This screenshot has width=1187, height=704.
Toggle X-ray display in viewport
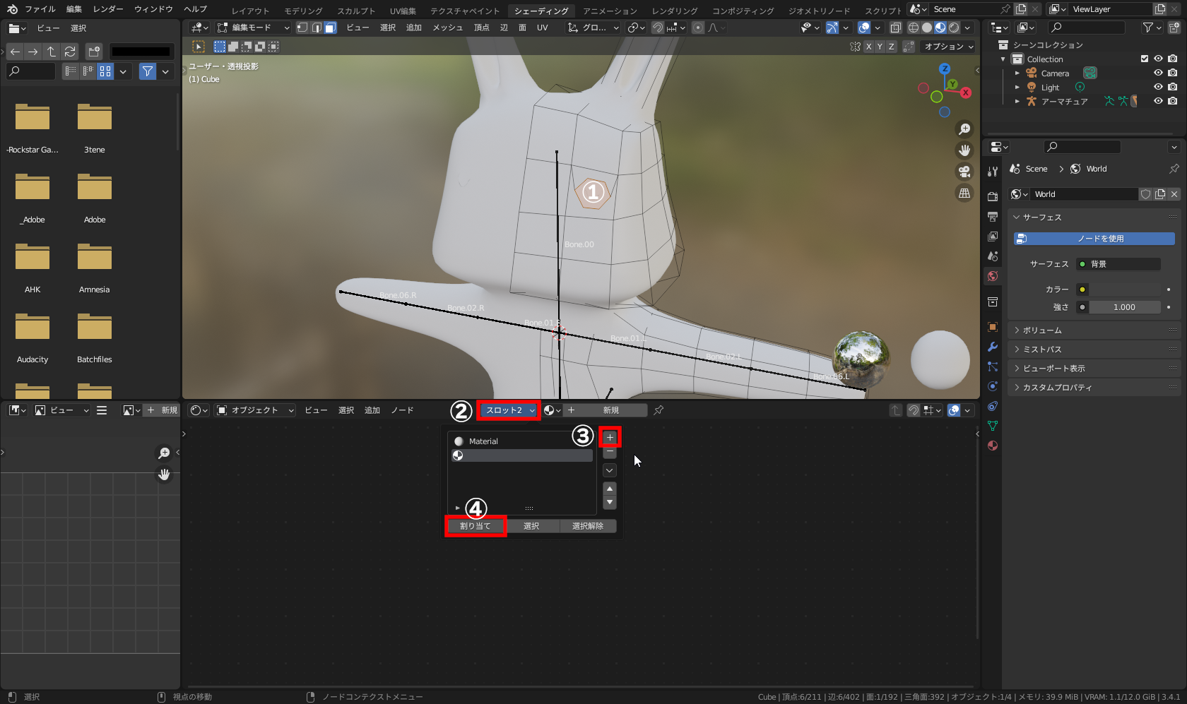pyautogui.click(x=895, y=28)
